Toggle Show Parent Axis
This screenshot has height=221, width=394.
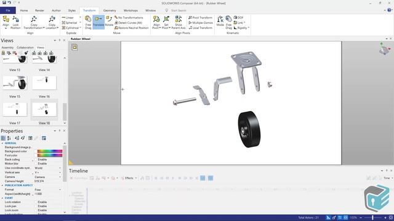tap(179, 22)
